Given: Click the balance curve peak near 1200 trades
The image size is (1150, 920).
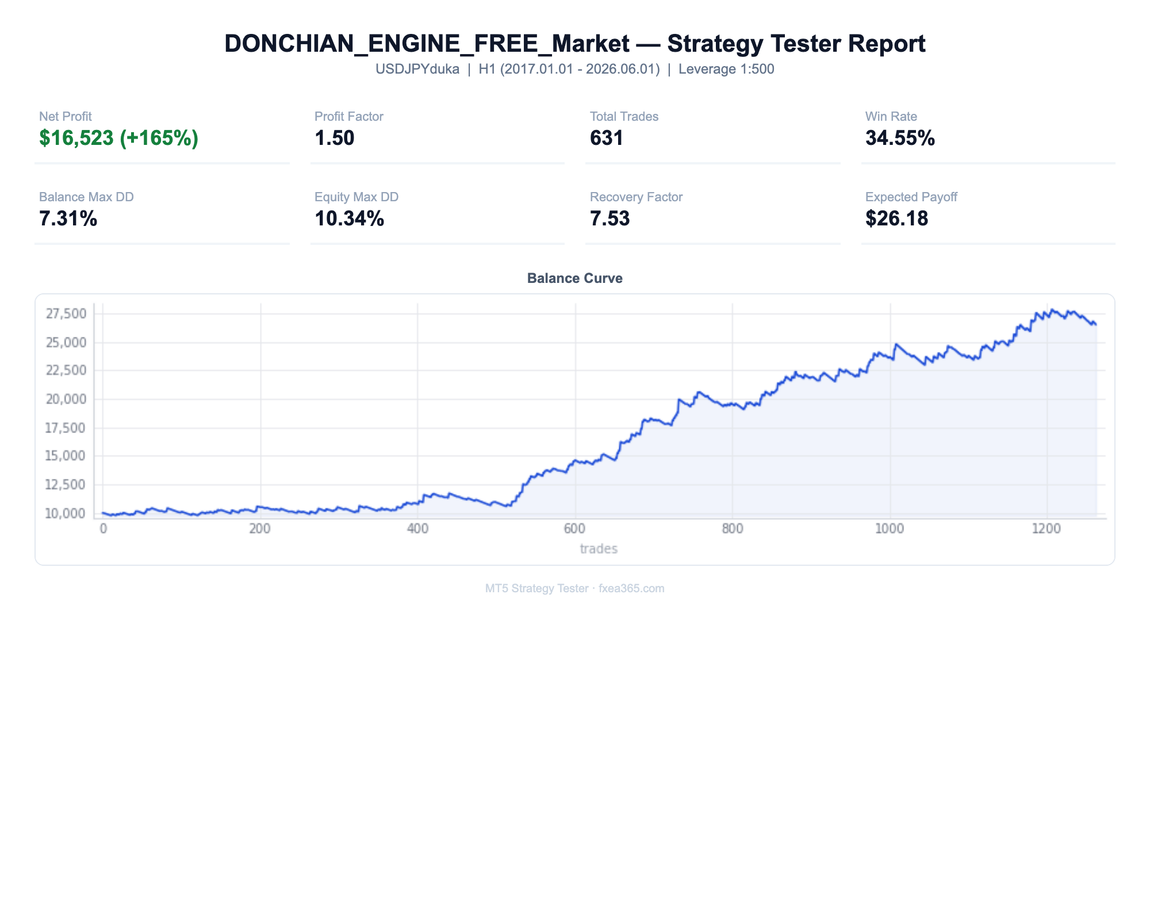Looking at the screenshot, I should (1052, 310).
